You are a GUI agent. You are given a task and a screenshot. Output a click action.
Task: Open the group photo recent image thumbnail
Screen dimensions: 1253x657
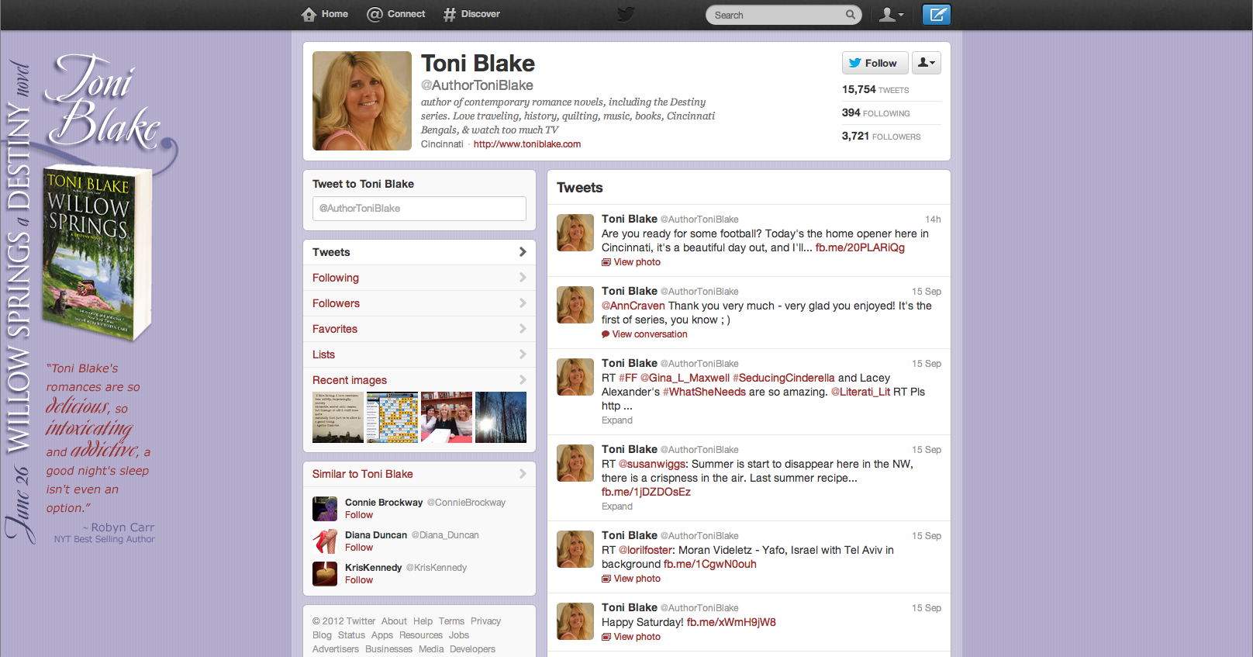447,417
